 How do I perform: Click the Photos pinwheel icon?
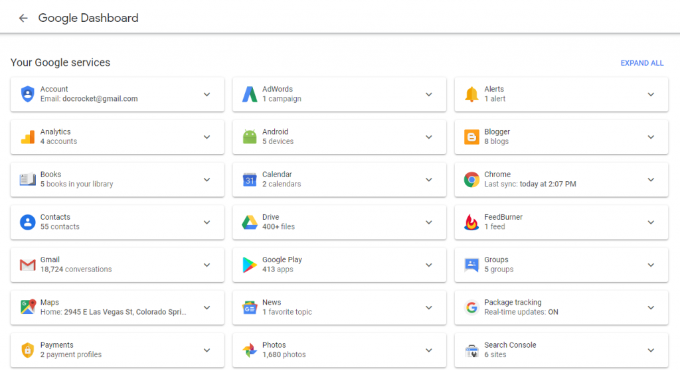click(x=250, y=350)
